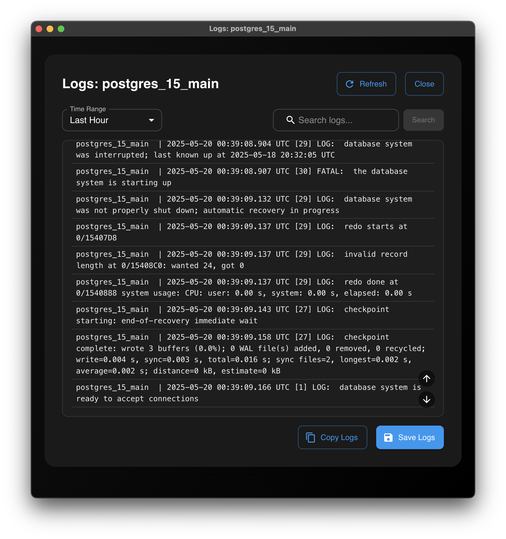Open the Time Range dropdown
506x539 pixels.
tap(112, 120)
